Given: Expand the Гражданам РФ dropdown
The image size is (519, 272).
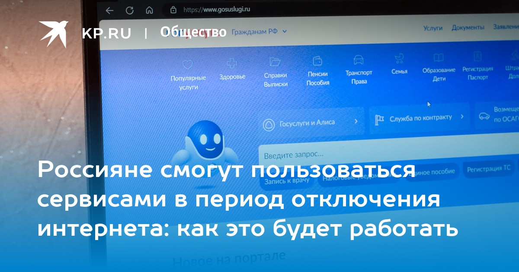Looking at the screenshot, I should (x=259, y=32).
